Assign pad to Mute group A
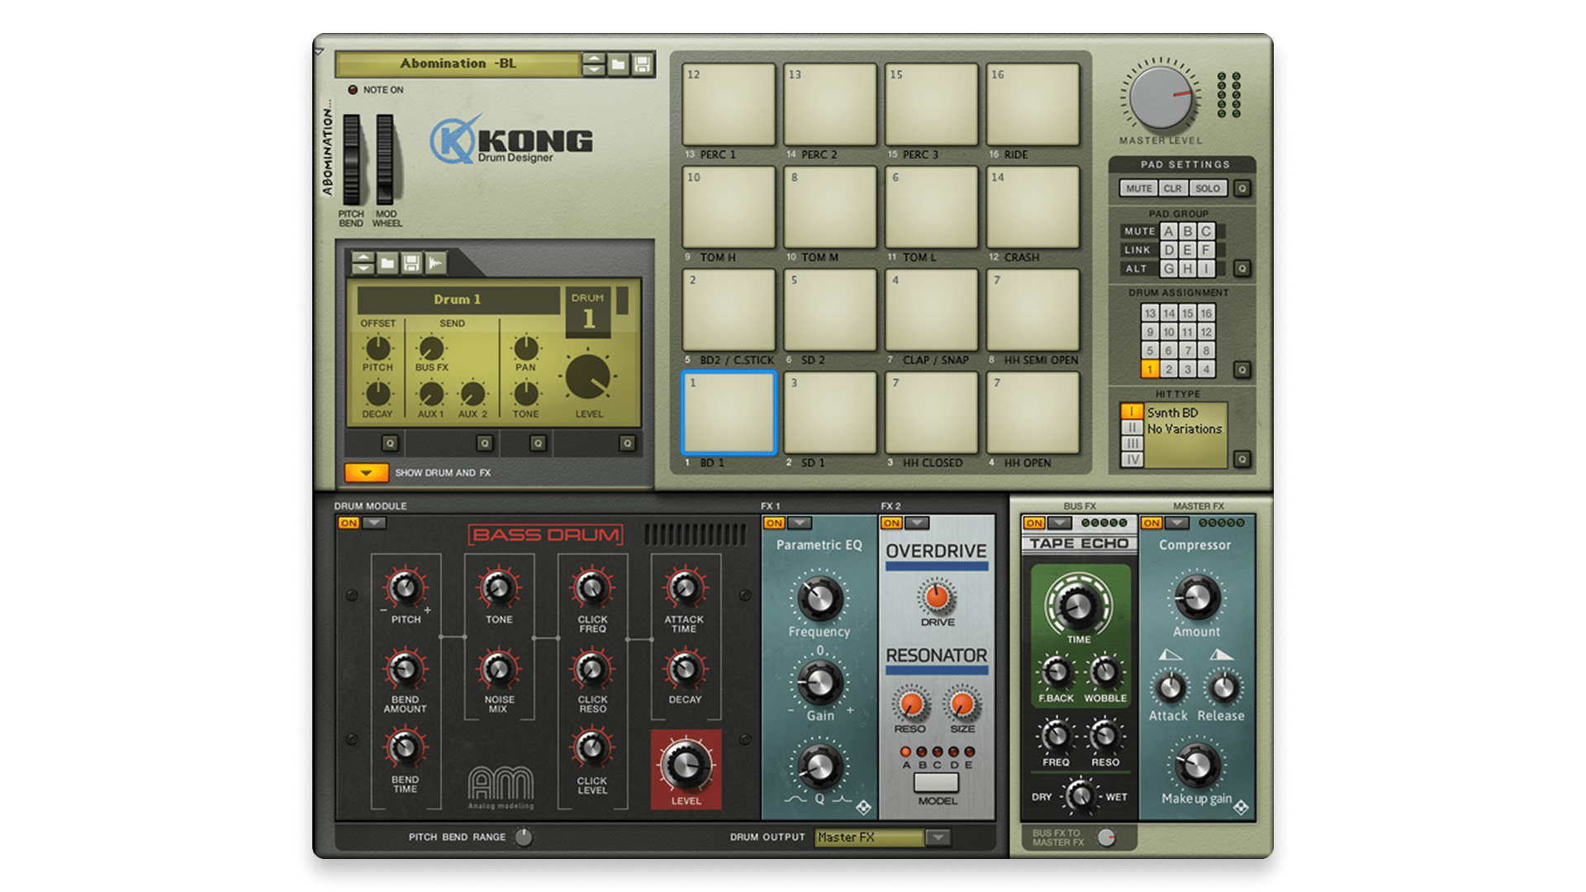Image resolution: width=1586 pixels, height=892 pixels. 1169,231
